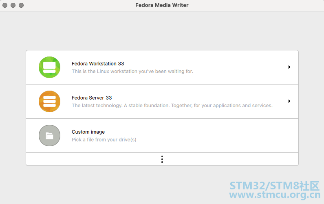Screen dimensions: 324x204
Task: Click the green Fedora Workstation icon
Action: click(50, 67)
